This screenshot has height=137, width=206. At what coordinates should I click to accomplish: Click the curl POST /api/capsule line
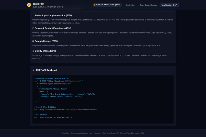click(59, 81)
